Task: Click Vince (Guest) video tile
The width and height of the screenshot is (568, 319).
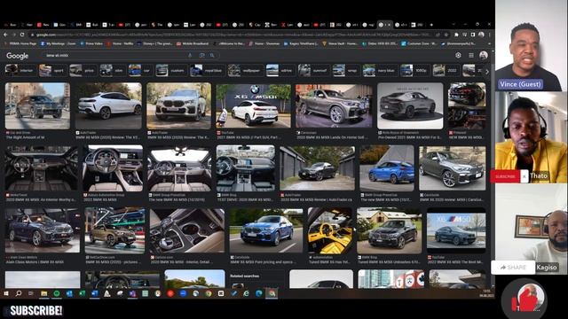Action: click(x=528, y=45)
